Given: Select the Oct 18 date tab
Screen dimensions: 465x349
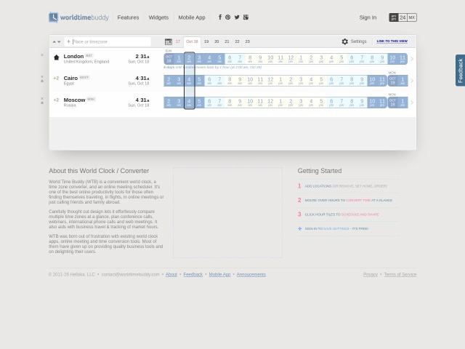Looking at the screenshot, I should click(192, 42).
